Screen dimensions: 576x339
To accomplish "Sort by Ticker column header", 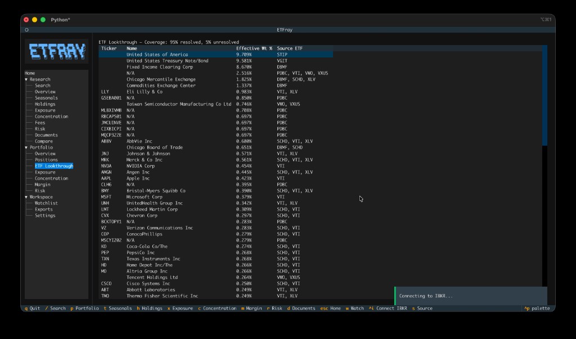I will click(109, 48).
